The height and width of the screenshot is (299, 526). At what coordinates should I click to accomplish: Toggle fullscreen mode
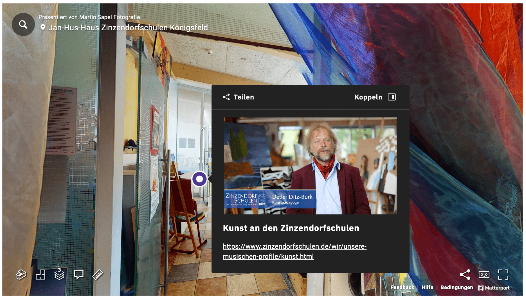pos(503,275)
